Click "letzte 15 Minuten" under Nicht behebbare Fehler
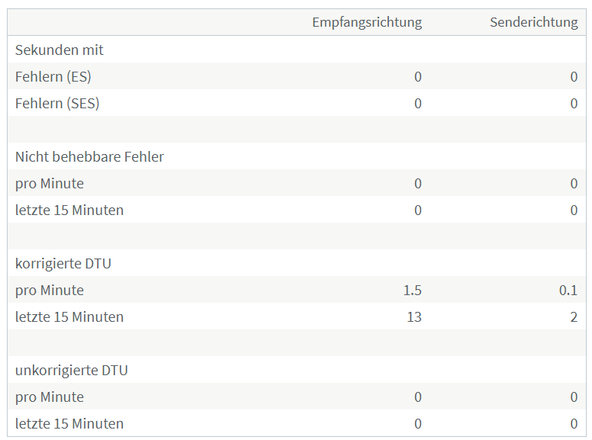Viewport: 592px width, 440px height. [69, 210]
